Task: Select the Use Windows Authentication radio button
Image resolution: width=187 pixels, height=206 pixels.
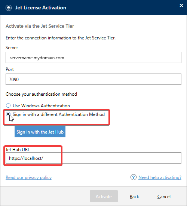Action: point(8,105)
